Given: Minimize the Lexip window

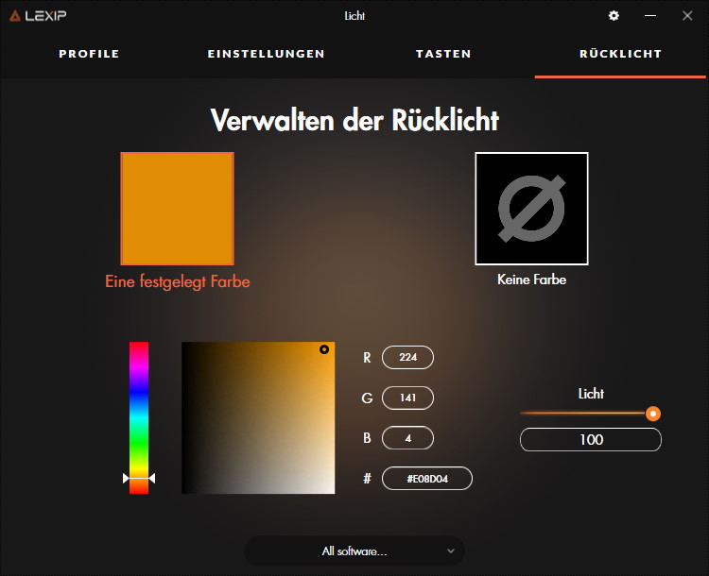Looking at the screenshot, I should coord(650,16).
